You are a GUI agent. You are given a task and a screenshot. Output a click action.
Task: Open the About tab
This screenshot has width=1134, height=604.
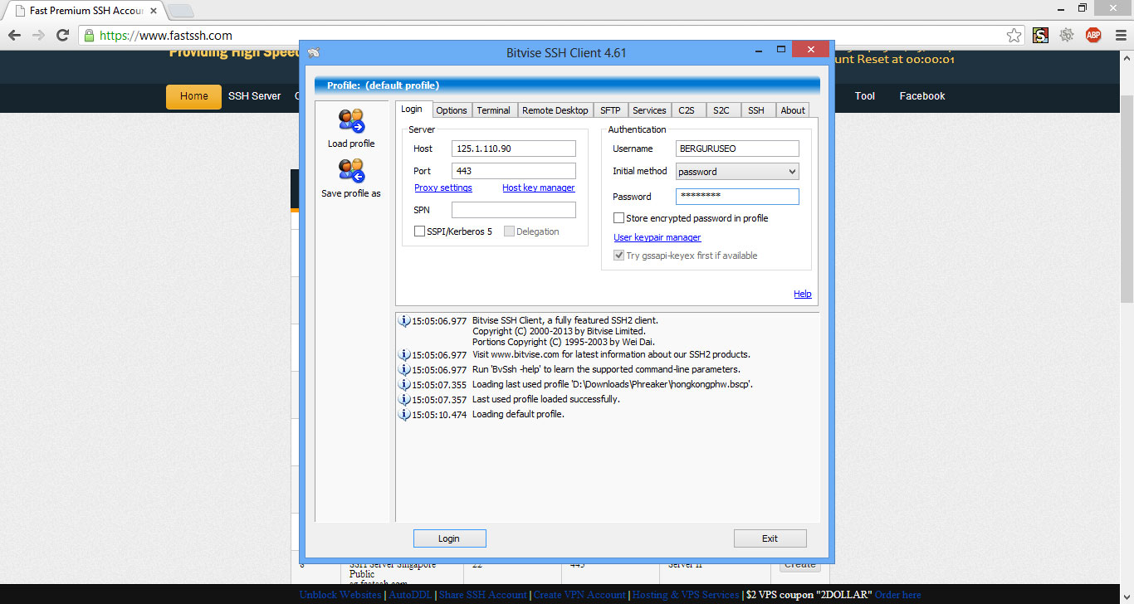point(793,110)
